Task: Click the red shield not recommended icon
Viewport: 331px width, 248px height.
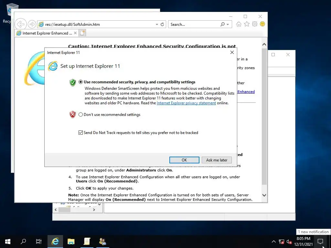Action: tap(73, 115)
